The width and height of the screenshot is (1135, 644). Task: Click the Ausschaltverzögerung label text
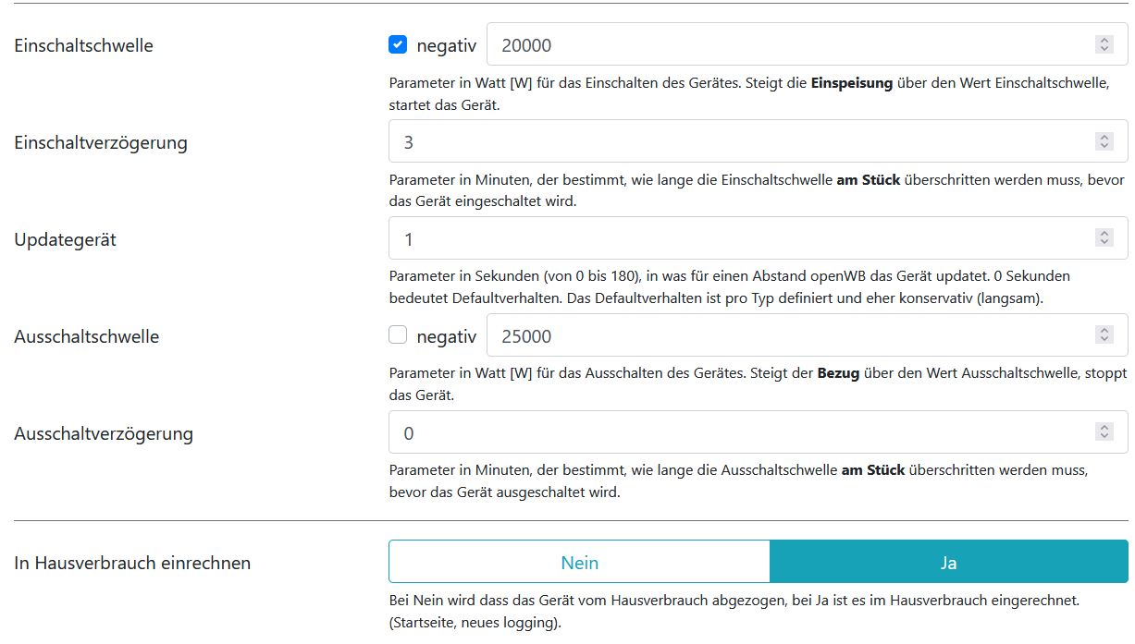104,433
